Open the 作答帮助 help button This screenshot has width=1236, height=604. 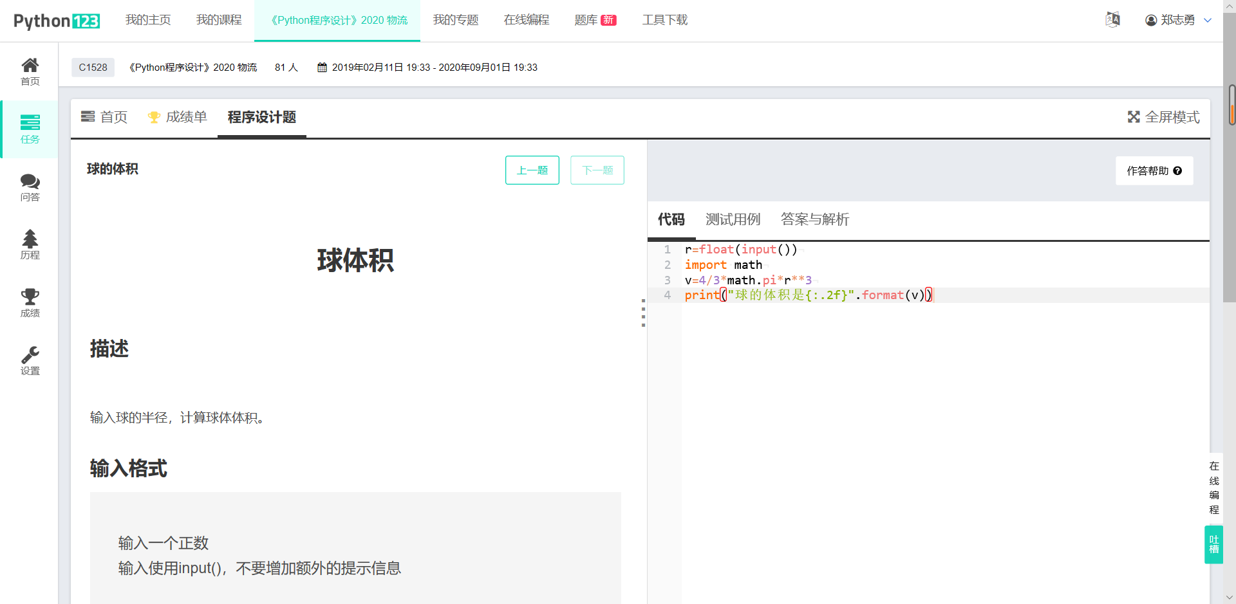pyautogui.click(x=1154, y=171)
